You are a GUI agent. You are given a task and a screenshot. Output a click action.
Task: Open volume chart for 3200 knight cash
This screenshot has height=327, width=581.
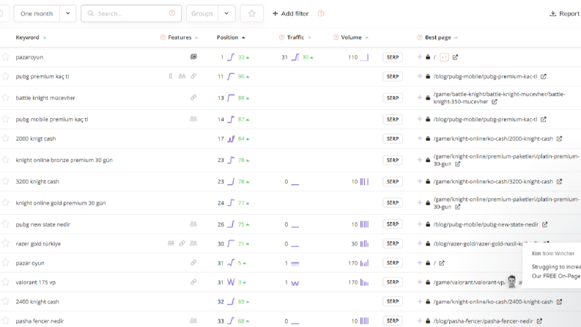[x=365, y=182]
